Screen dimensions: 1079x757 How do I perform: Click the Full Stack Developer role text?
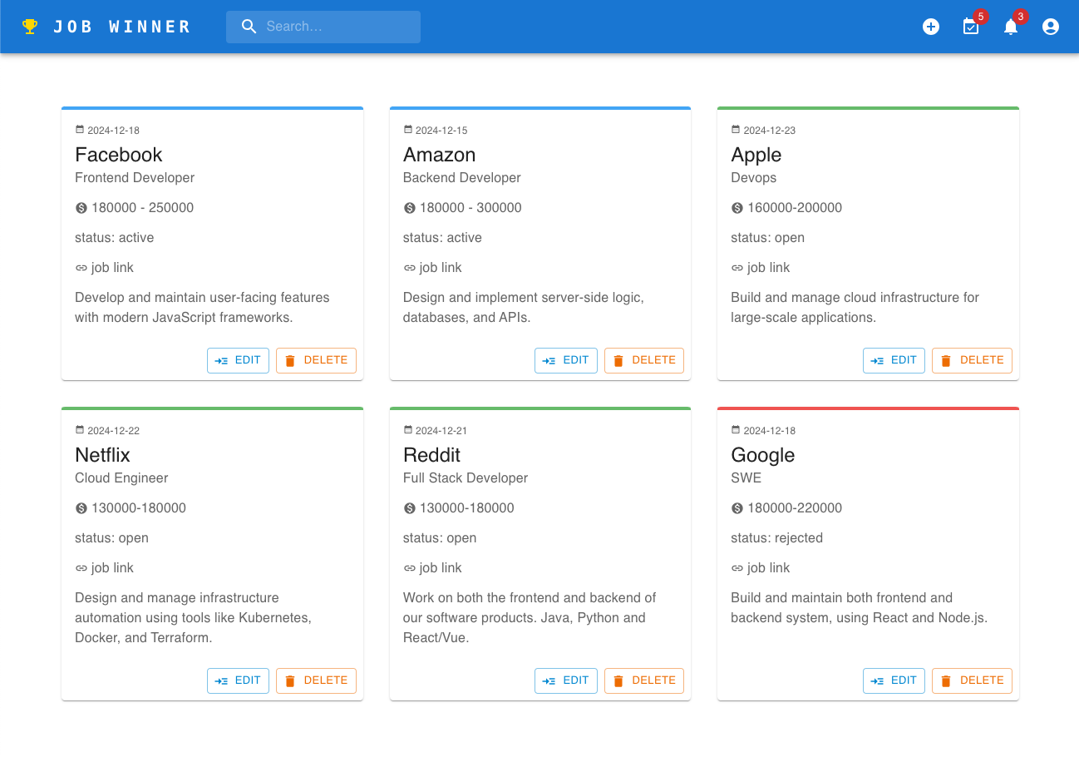pos(466,478)
